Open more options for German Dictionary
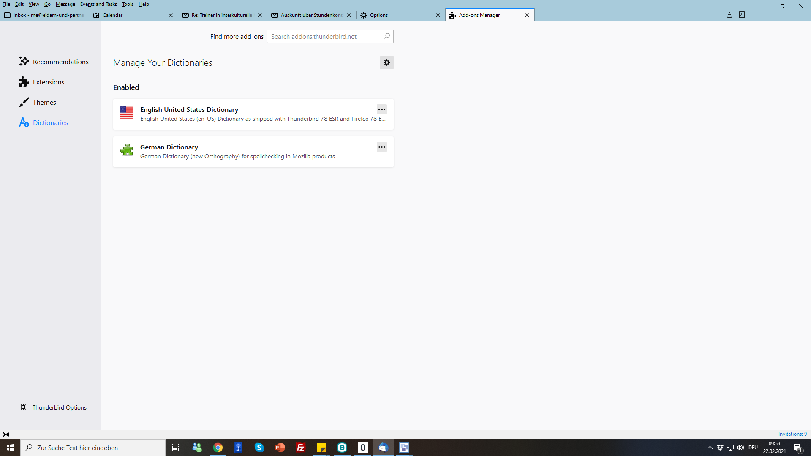Image resolution: width=811 pixels, height=456 pixels. (x=381, y=147)
